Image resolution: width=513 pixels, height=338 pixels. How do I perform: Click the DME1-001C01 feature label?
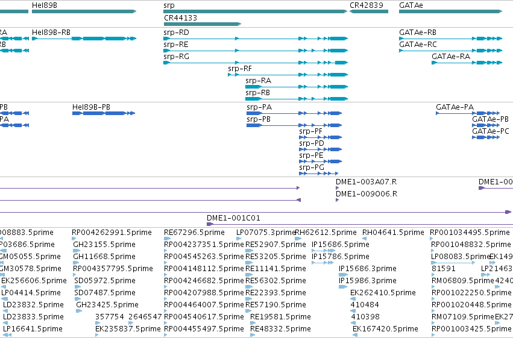pos(233,218)
